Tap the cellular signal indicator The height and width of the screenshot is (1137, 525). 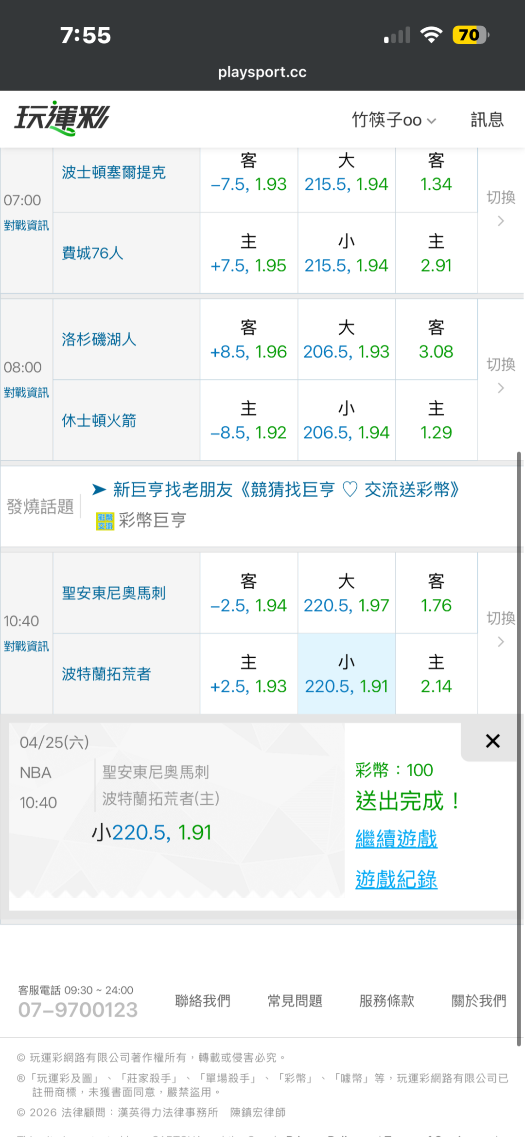(x=397, y=36)
